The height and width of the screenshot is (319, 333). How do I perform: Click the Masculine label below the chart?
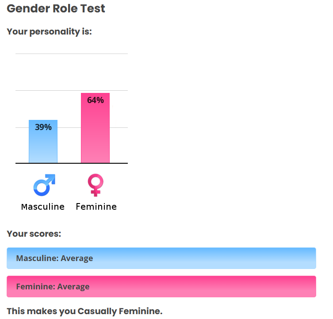pyautogui.click(x=43, y=207)
